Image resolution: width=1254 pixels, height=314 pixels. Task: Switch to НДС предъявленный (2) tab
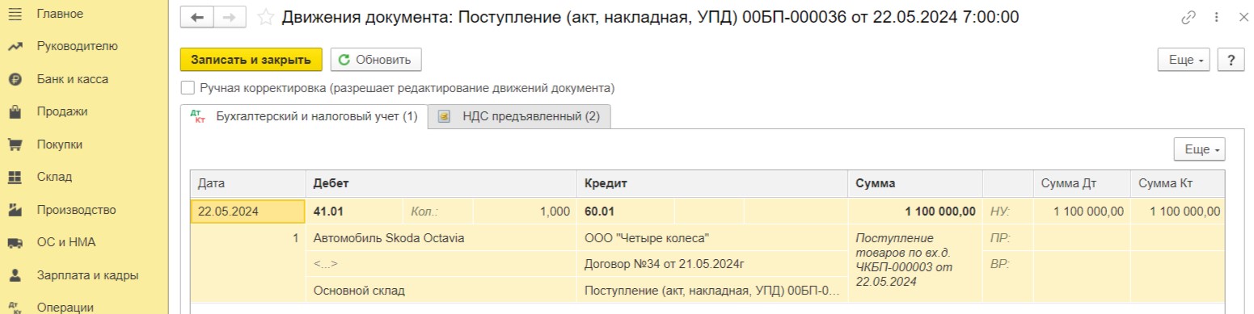tap(520, 116)
